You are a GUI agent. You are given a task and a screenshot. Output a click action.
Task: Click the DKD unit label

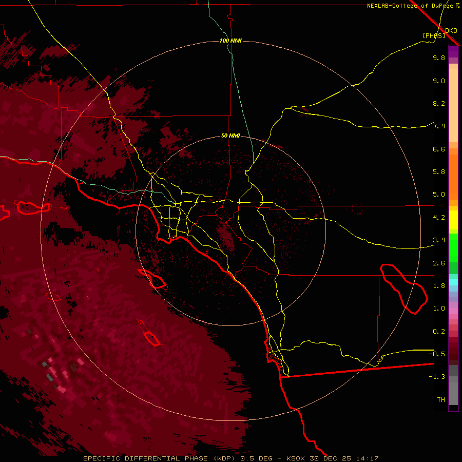451,30
